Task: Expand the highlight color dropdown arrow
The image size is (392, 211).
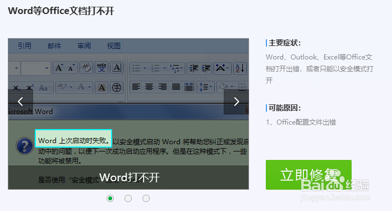Action: coord(71,88)
